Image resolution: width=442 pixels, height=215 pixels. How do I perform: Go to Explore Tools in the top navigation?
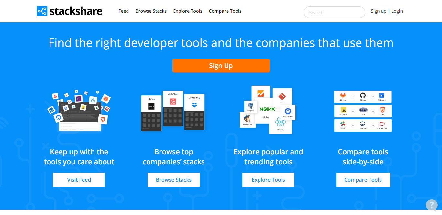(188, 11)
